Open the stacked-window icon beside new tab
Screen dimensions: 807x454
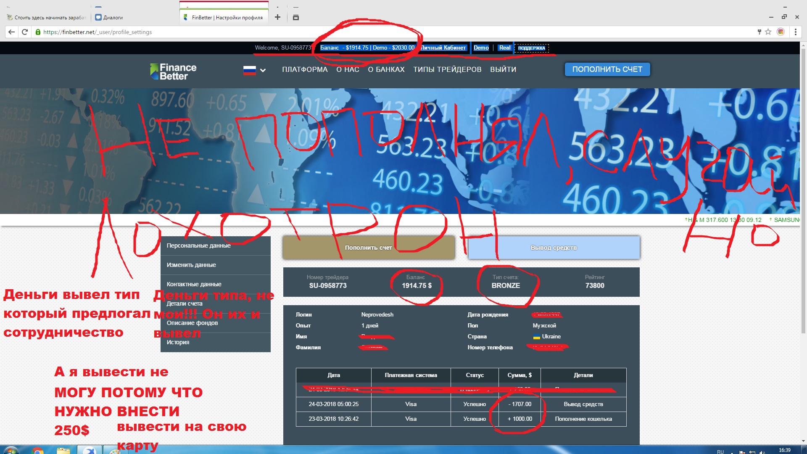click(x=296, y=17)
